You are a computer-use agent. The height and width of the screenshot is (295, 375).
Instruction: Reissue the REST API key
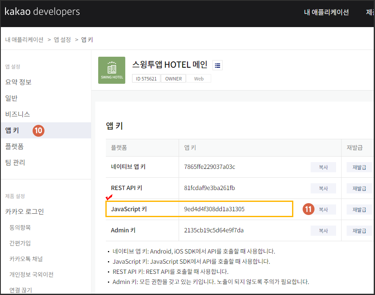tap(359, 188)
